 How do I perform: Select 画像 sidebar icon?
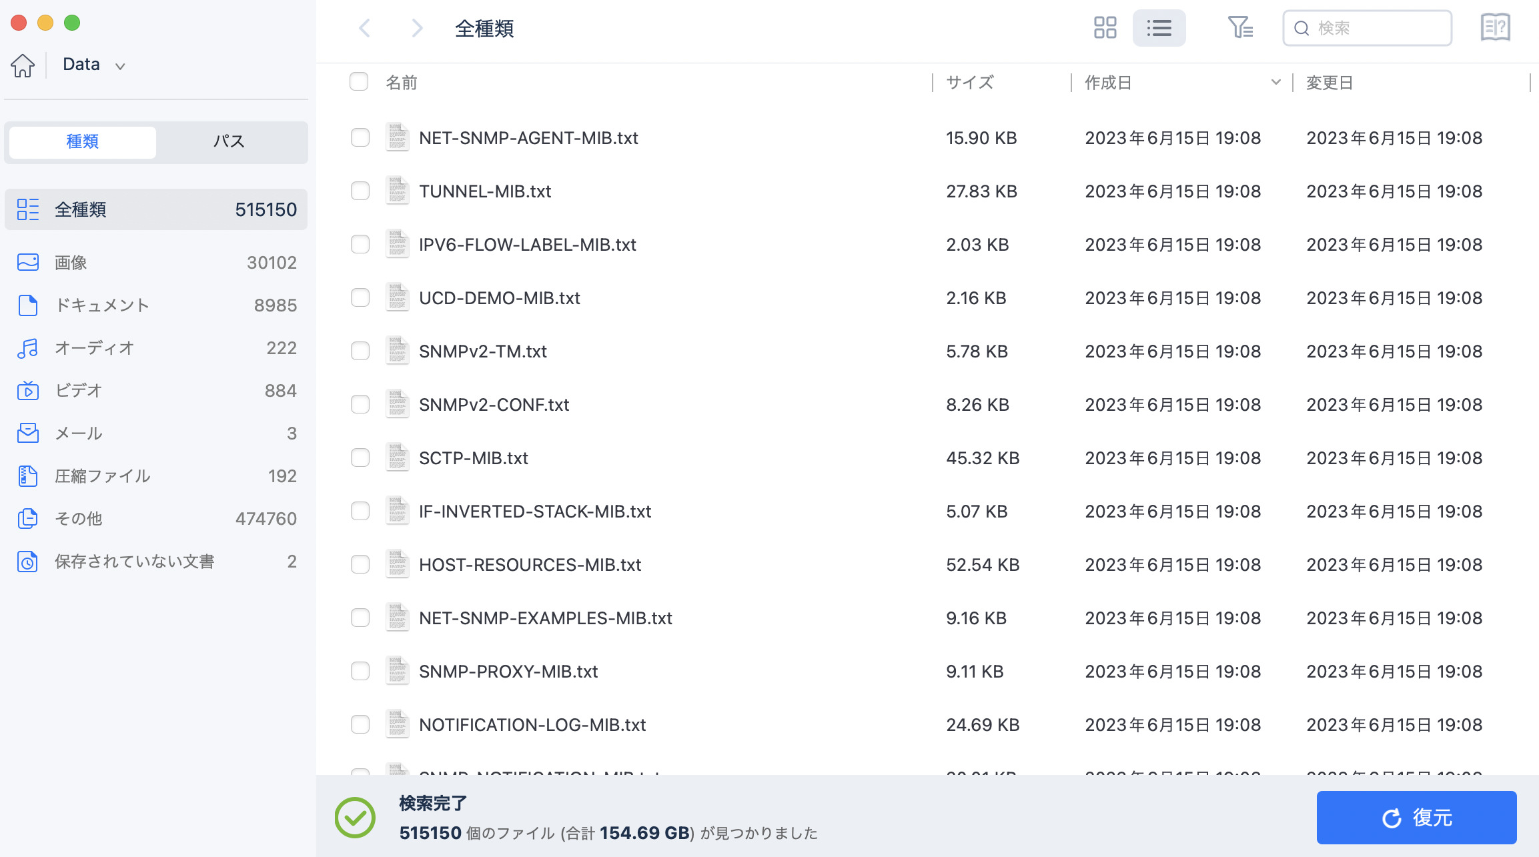(x=29, y=263)
